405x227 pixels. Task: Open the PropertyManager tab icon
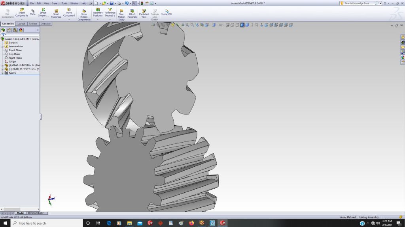[x=9, y=30]
